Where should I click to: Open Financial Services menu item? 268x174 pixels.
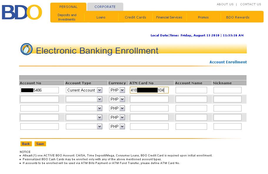point(169,17)
